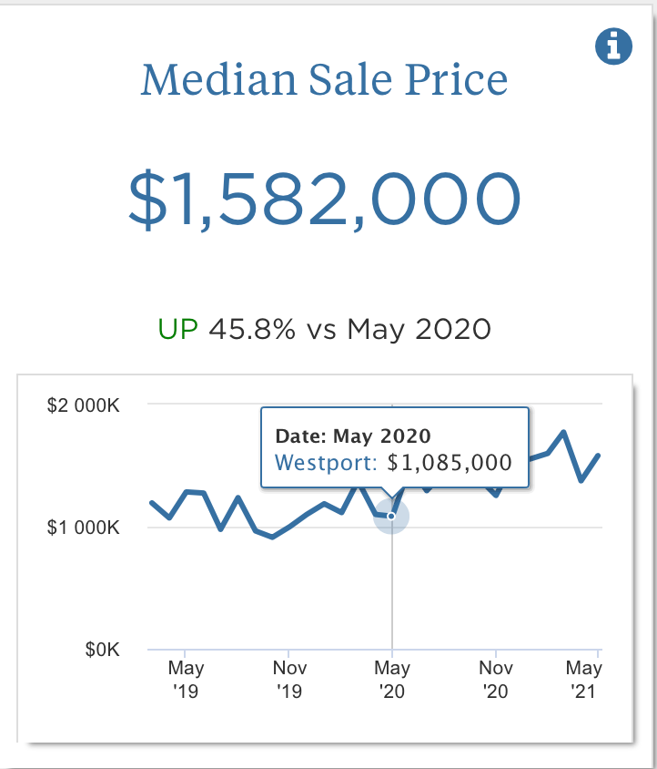Click the Westport series label in the tooltip

click(x=325, y=462)
